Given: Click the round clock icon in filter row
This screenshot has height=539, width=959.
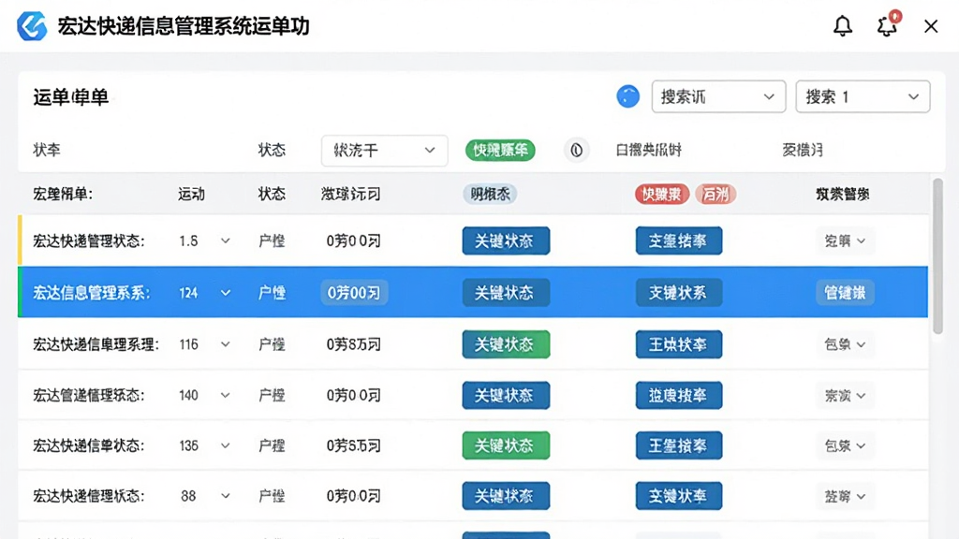Looking at the screenshot, I should (576, 150).
